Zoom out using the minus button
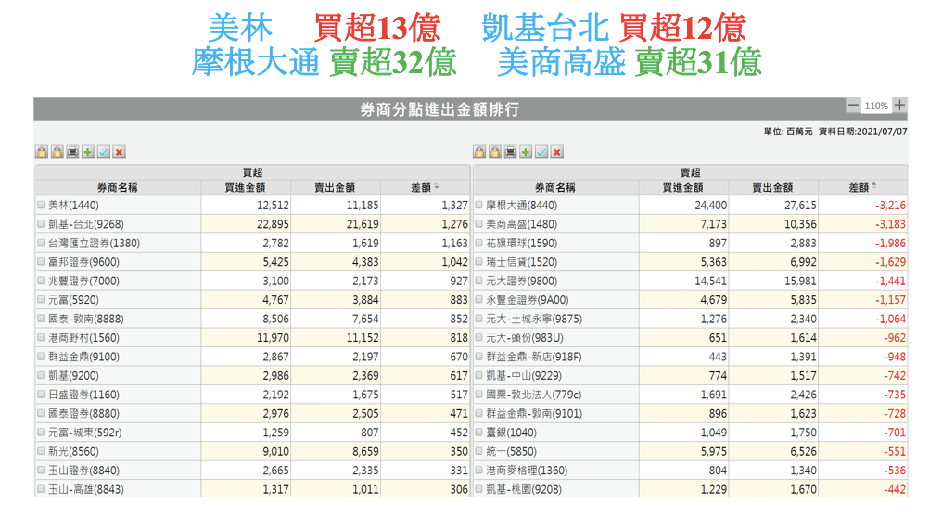 [x=853, y=106]
